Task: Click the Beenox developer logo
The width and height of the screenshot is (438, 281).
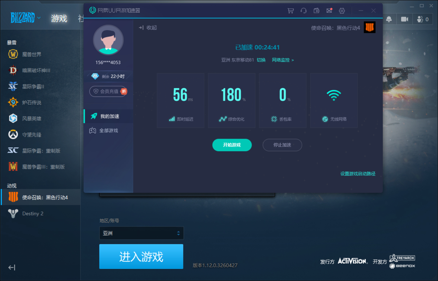Action: (x=402, y=266)
